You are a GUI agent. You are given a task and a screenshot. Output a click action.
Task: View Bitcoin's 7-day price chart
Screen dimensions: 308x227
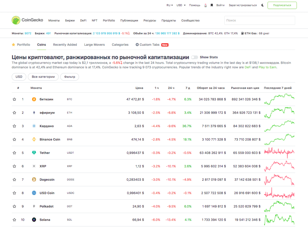279,99
